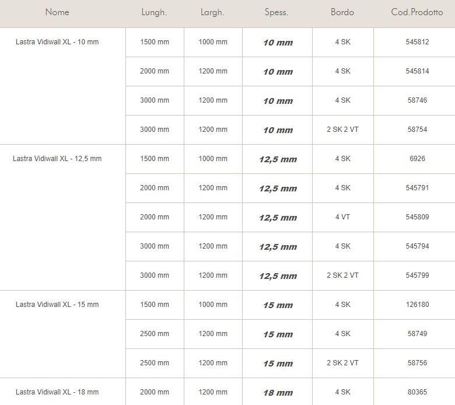Open Lastra Vidiwall XL - 18 mm

tap(57, 392)
